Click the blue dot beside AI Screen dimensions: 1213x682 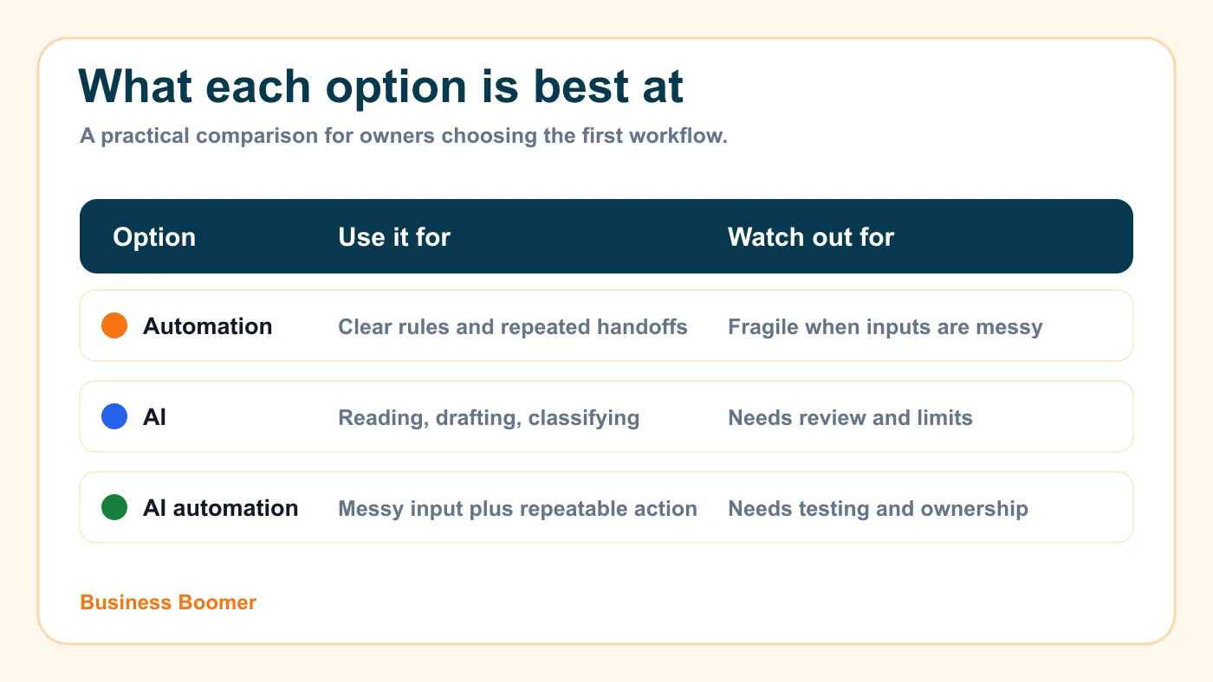click(x=114, y=416)
